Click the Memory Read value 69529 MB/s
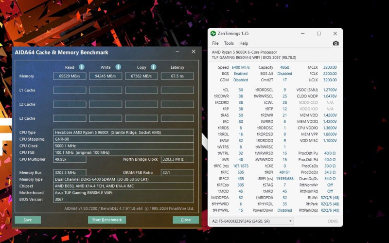 (x=70, y=76)
